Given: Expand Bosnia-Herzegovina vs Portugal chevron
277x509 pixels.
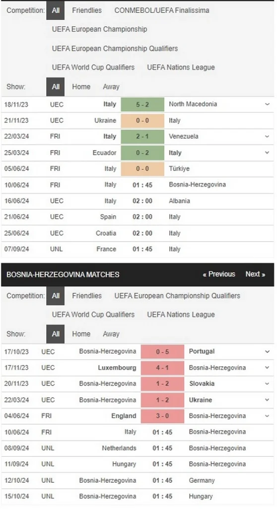Looking at the screenshot, I should [267, 351].
